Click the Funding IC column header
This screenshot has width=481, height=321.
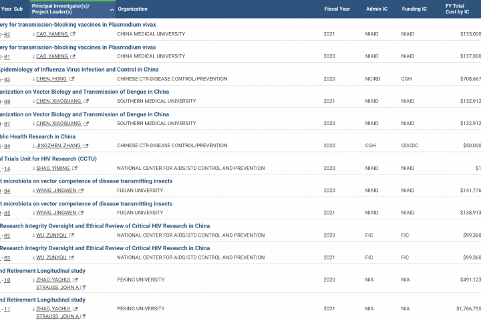pyautogui.click(x=414, y=9)
